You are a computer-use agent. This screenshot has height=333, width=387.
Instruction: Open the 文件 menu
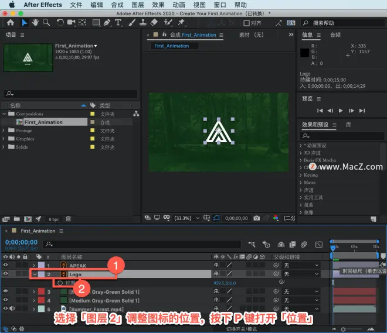pos(76,5)
